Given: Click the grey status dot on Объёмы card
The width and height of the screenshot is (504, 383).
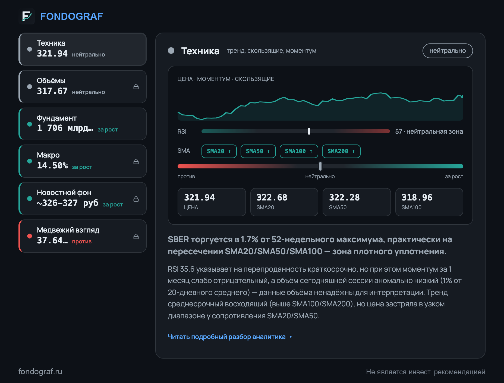Looking at the screenshot, I should 30,87.
